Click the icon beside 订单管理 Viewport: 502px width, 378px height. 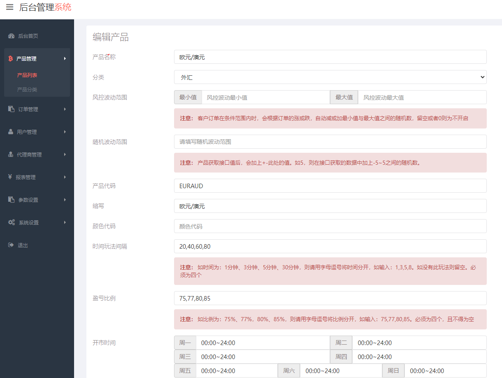coord(12,109)
